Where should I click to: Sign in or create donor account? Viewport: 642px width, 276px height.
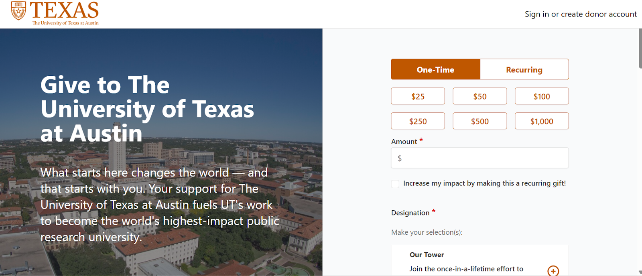[x=581, y=14]
